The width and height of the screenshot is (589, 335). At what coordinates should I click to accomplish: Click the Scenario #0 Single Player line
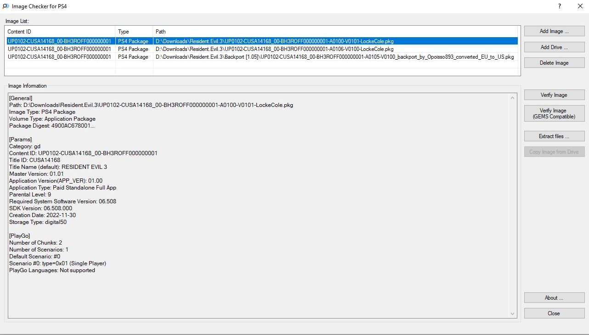coord(57,263)
